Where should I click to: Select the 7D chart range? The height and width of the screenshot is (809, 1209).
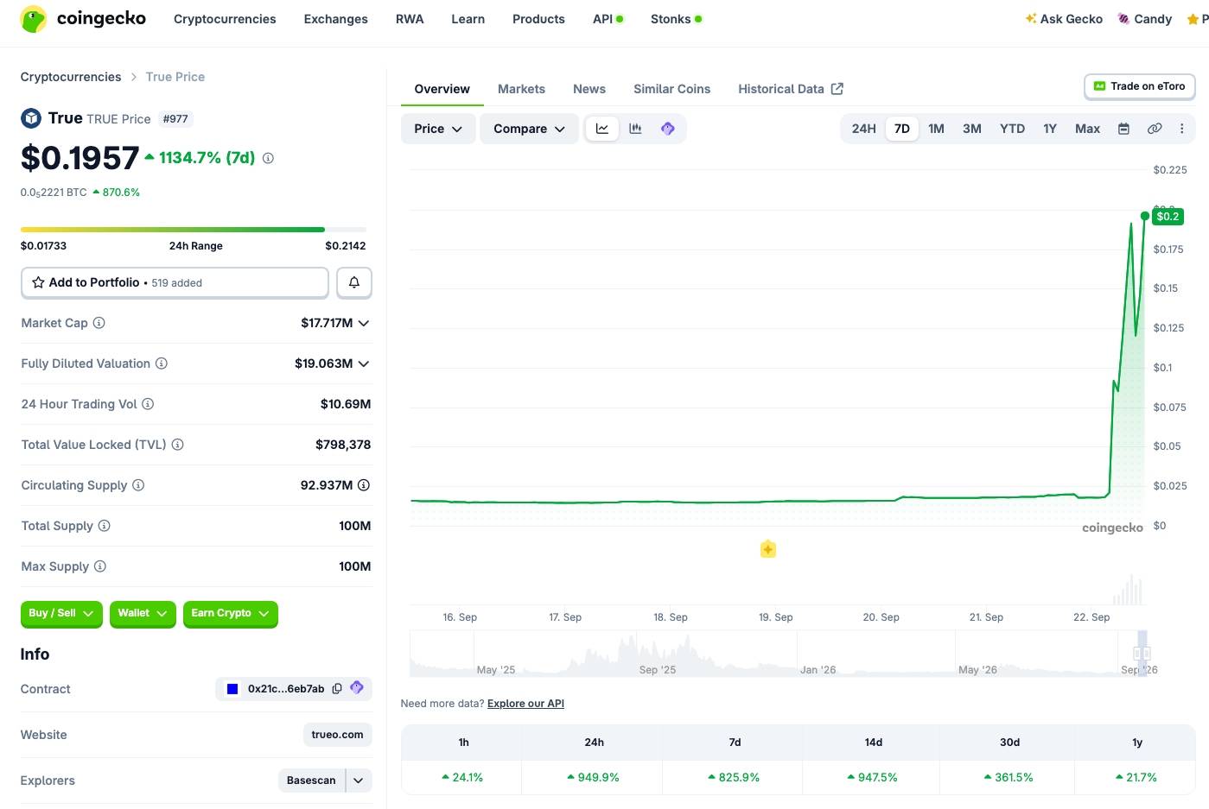click(902, 129)
